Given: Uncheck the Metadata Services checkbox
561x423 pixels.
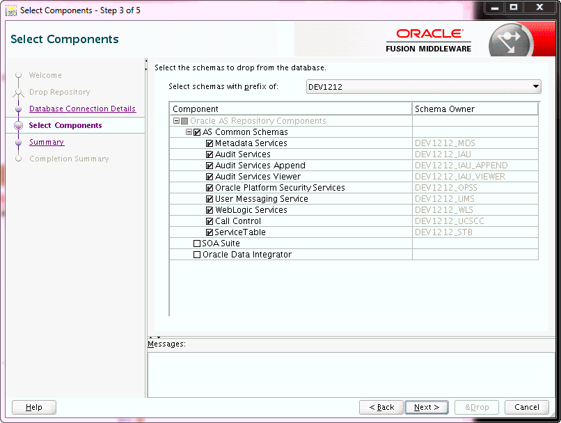Looking at the screenshot, I should [210, 143].
